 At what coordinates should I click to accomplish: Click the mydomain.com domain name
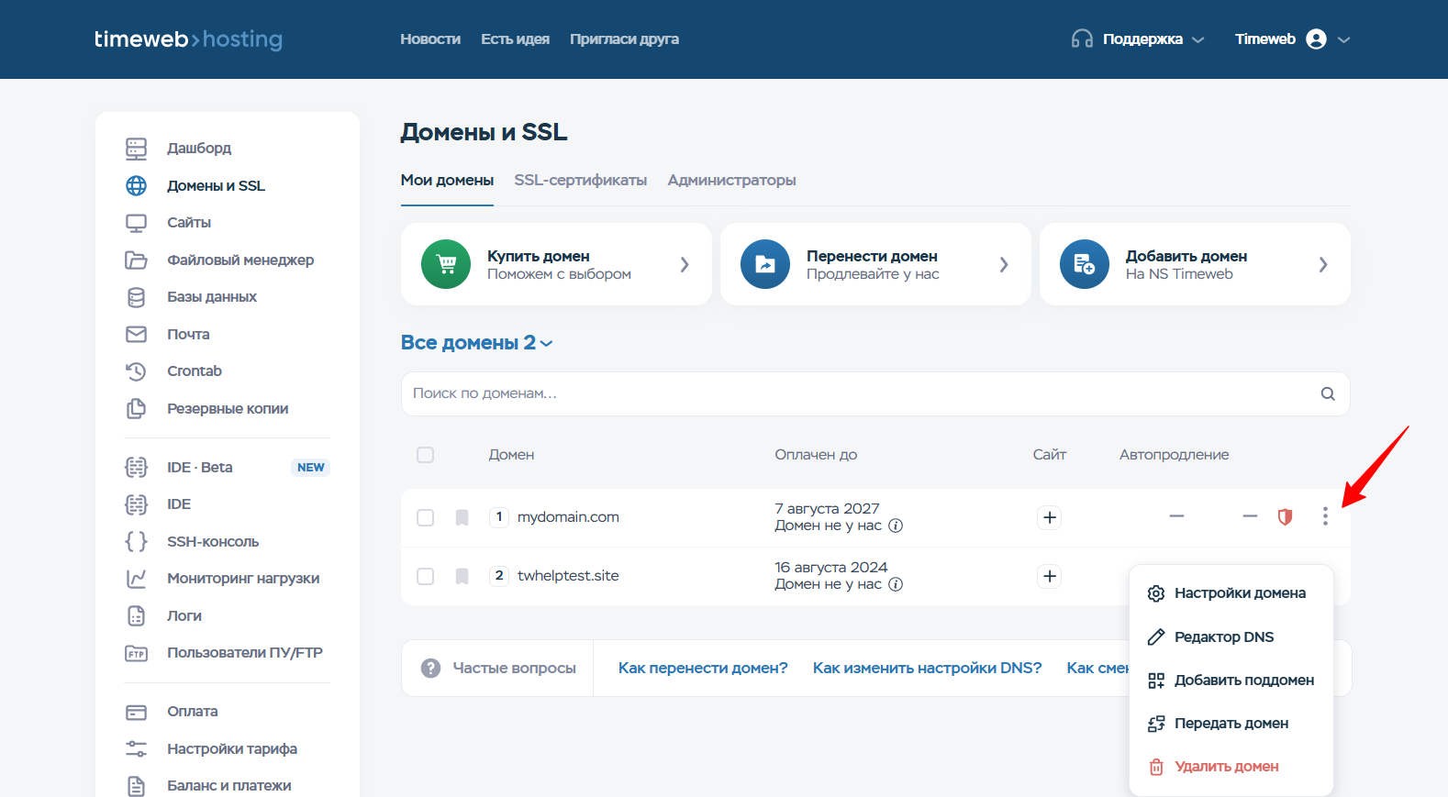point(568,517)
